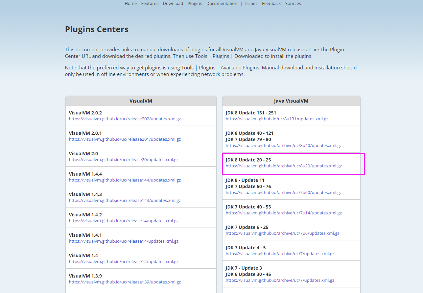Follow the release144 updates link for VisualVM 1.4.4
Viewport: 423px width, 293px height.
tap(125, 180)
